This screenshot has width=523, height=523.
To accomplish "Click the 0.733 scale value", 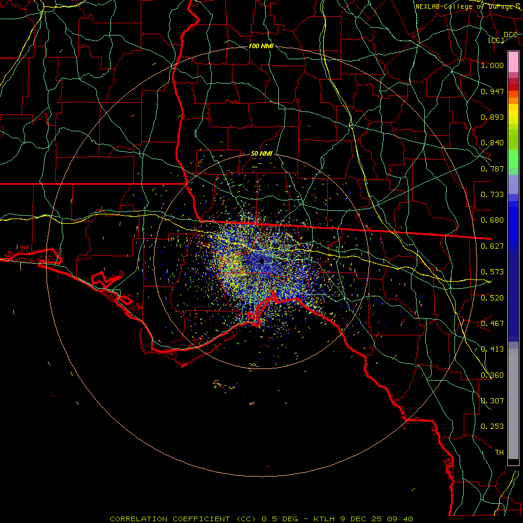I will click(492, 195).
